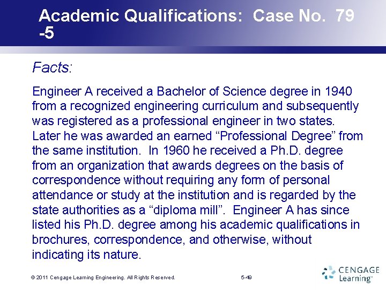
Task: Click the Cengage Learning logo icon
Action: tap(329, 273)
